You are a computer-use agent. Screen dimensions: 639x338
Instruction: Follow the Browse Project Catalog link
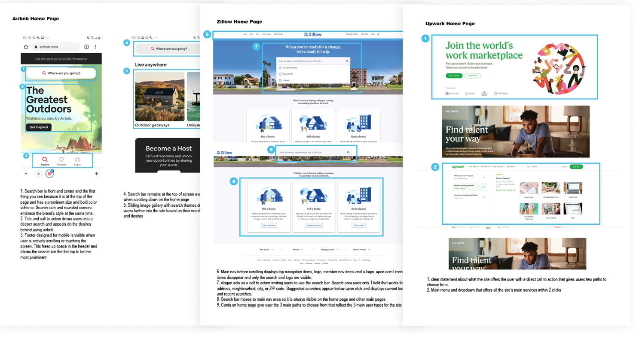tap(506, 190)
